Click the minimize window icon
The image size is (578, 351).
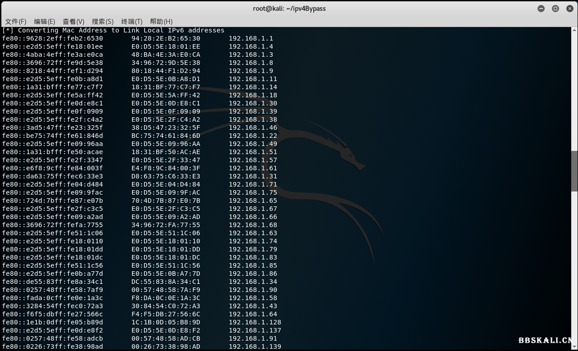coord(541,8)
